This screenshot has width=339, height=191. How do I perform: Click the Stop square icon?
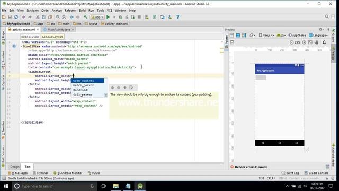click(139, 17)
